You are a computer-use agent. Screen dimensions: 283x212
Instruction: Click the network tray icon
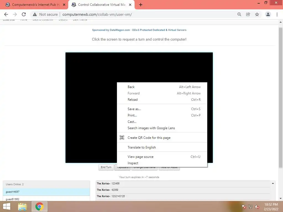point(250,207)
